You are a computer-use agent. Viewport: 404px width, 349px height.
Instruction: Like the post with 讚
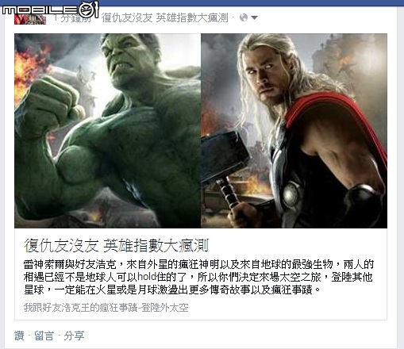19,336
